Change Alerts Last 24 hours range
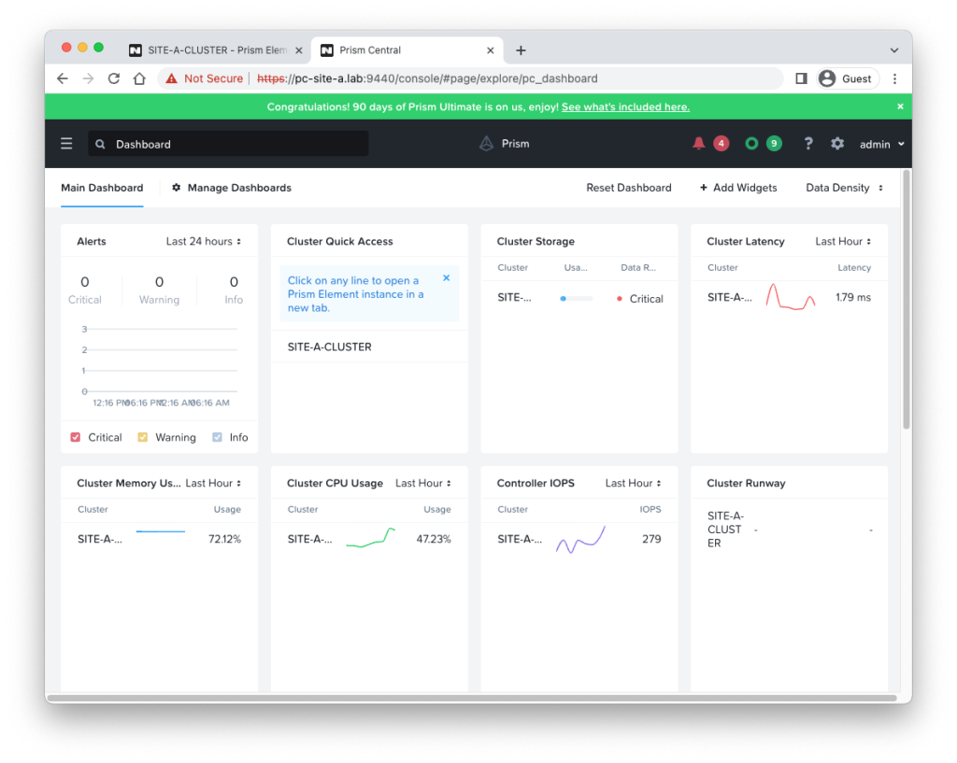Viewport: 957px width, 763px height. [203, 241]
